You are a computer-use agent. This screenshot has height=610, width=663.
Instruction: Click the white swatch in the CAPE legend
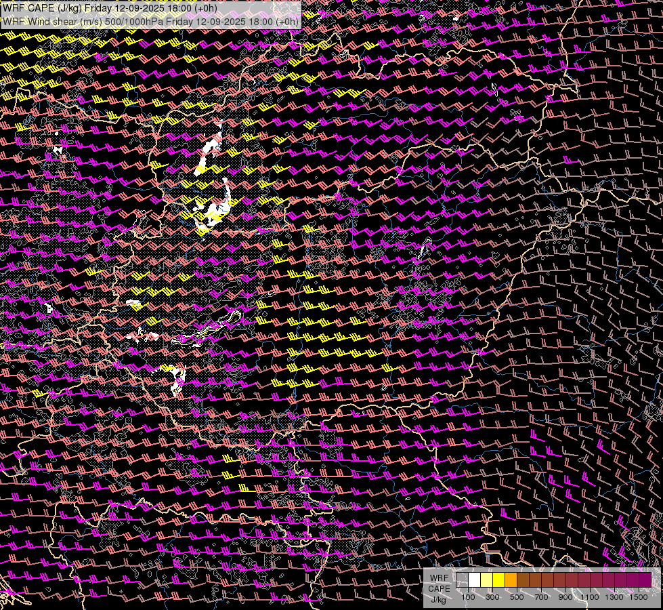click(x=474, y=580)
